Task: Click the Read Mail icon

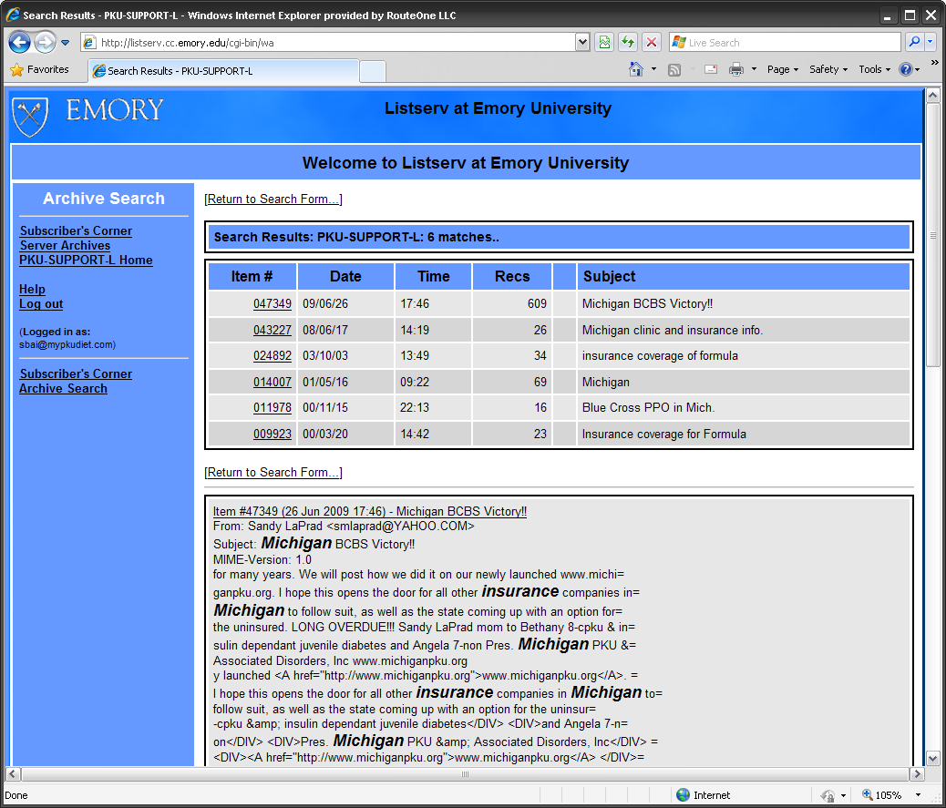Action: point(711,69)
